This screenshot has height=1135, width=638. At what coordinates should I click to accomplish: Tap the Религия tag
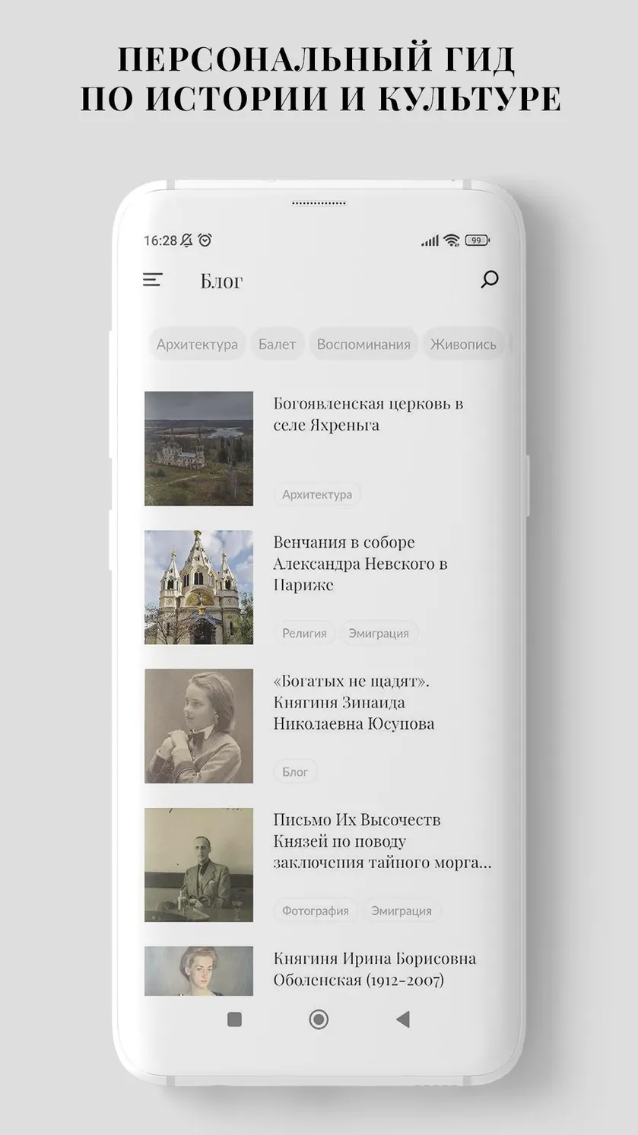(304, 633)
